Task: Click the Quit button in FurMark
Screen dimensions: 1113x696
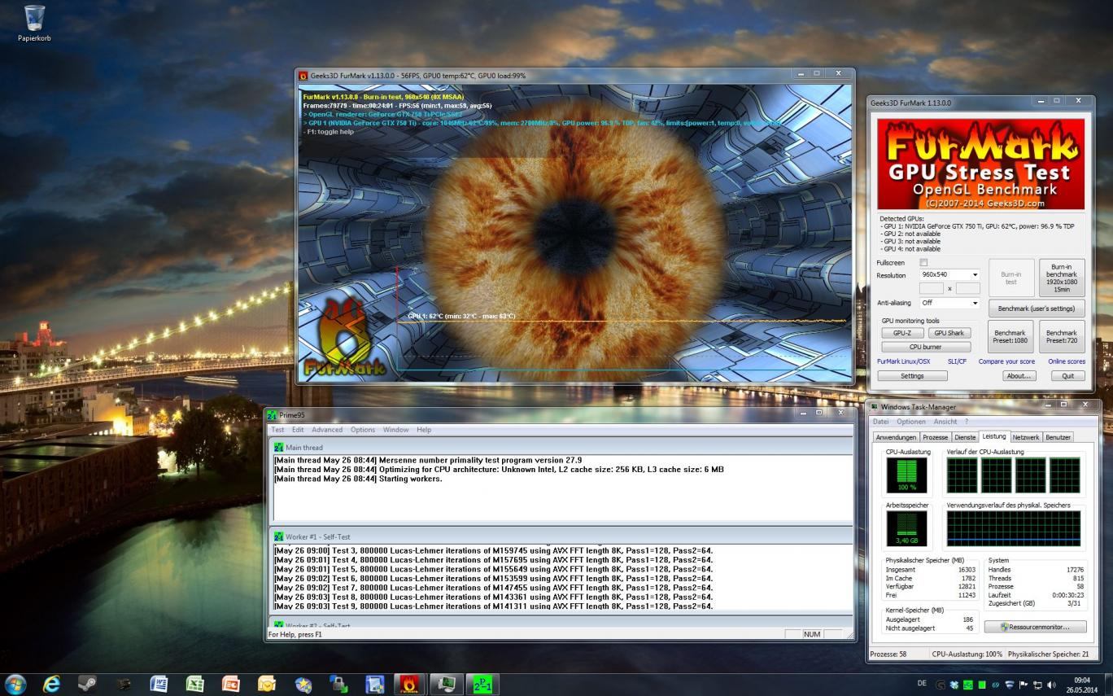Action: coord(1067,376)
